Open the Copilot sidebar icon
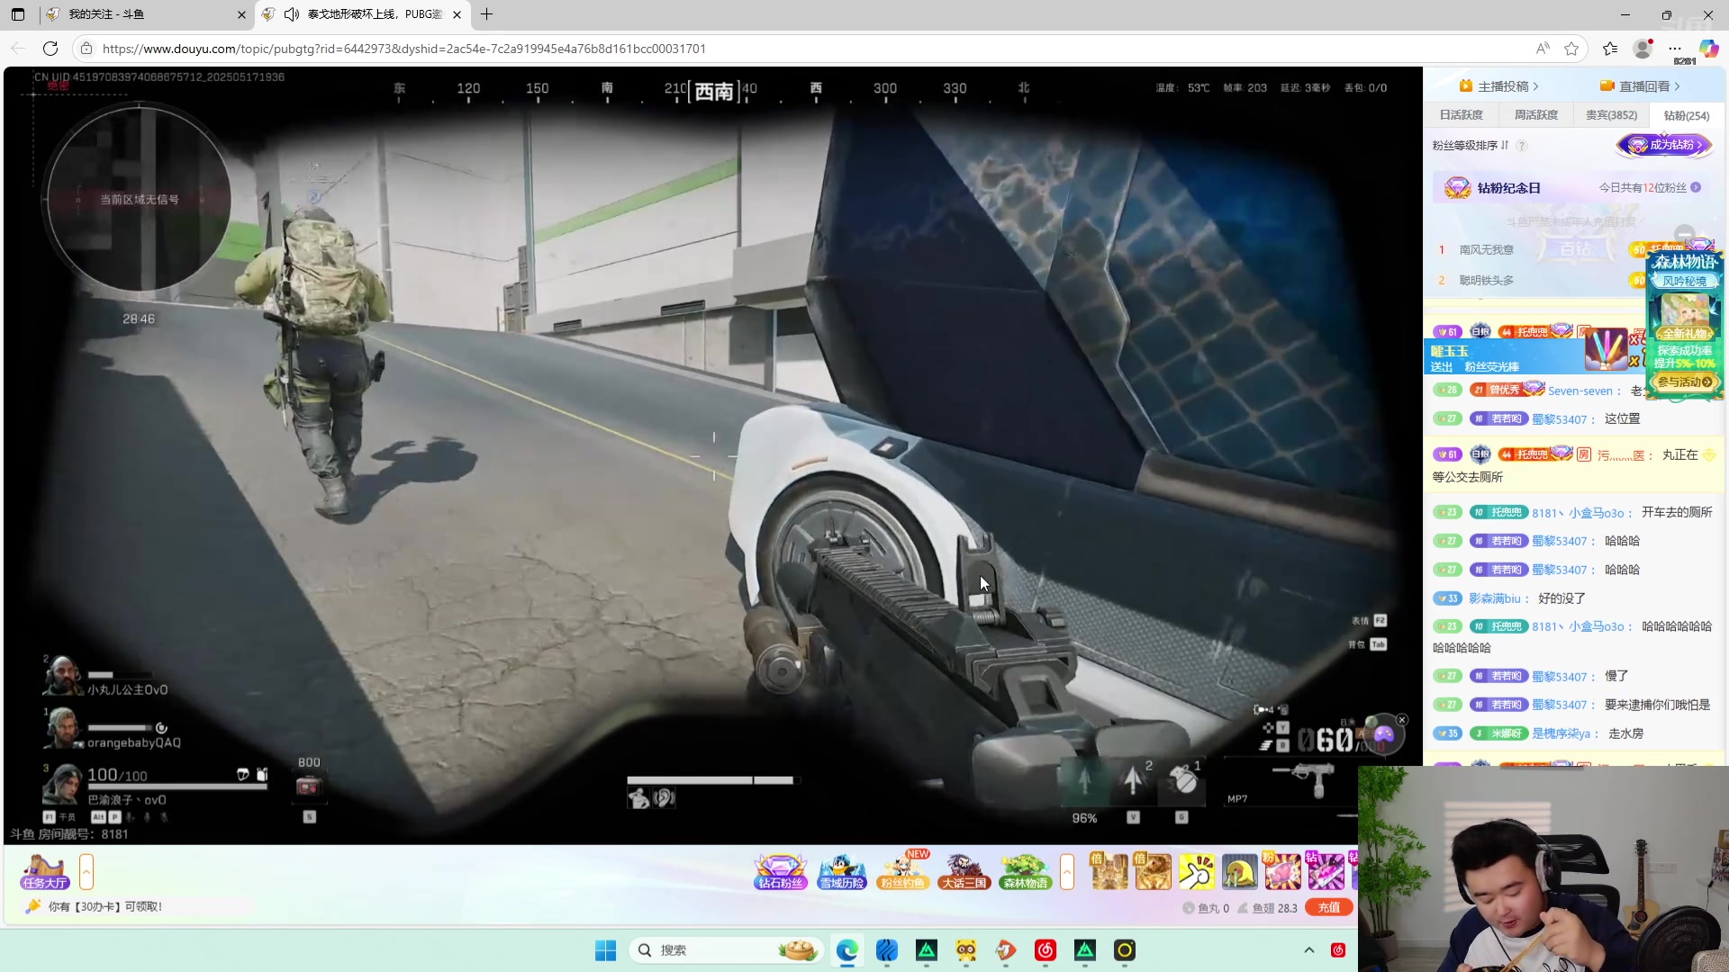The image size is (1729, 972). (1708, 49)
